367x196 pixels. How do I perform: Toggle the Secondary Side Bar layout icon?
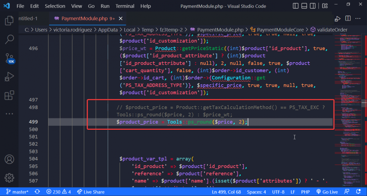pos(312,6)
